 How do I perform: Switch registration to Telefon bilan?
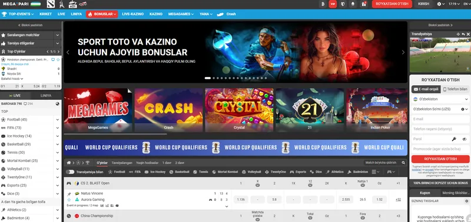pos(455,89)
